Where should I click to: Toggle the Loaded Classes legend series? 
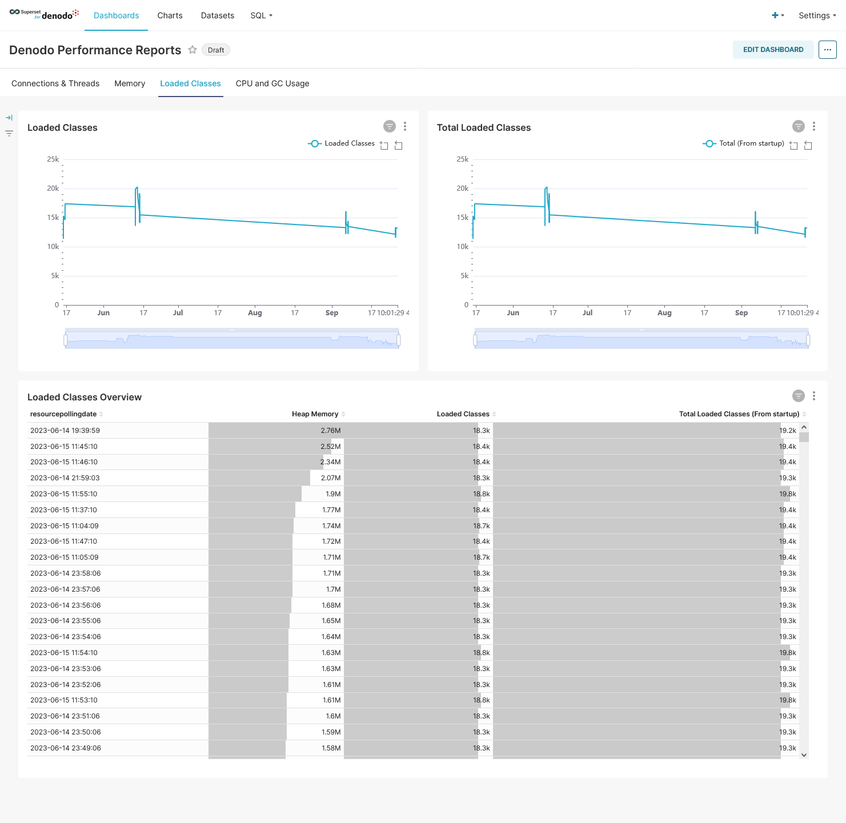coord(342,143)
